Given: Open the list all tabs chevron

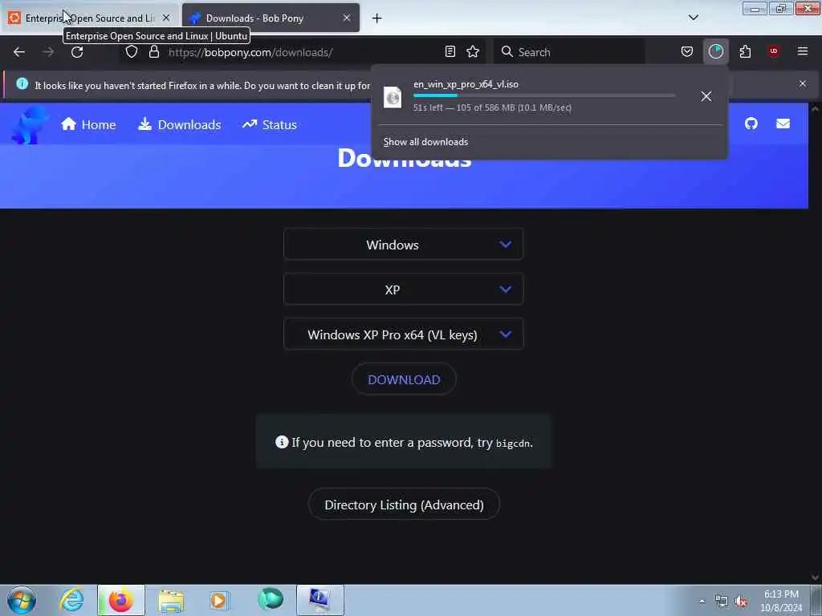Looking at the screenshot, I should pos(694,18).
